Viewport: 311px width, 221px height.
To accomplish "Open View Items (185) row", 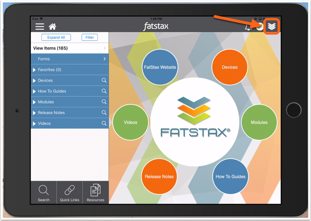I will (70, 48).
